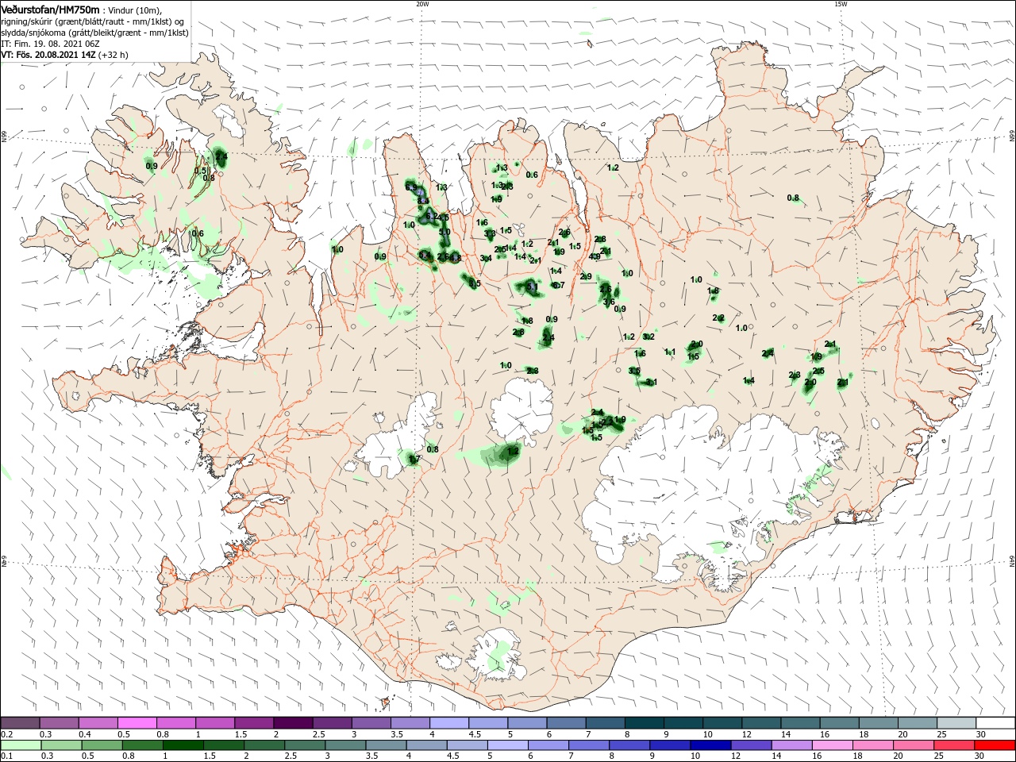Viewport: 1016px width, 762px height.
Task: Click the '30' label in the top legend row
Action: click(x=981, y=734)
